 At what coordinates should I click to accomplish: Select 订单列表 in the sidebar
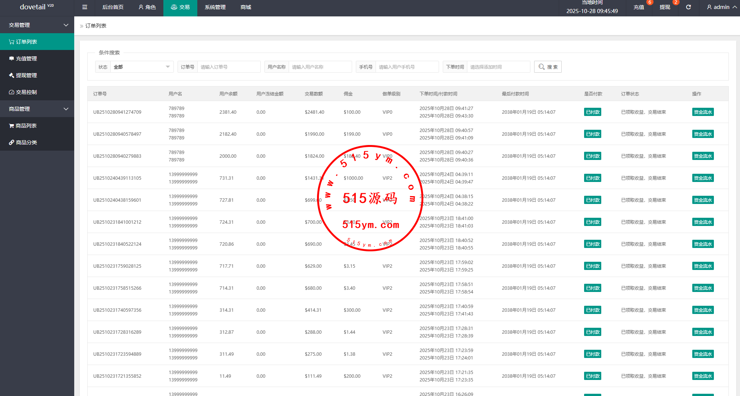coord(26,42)
